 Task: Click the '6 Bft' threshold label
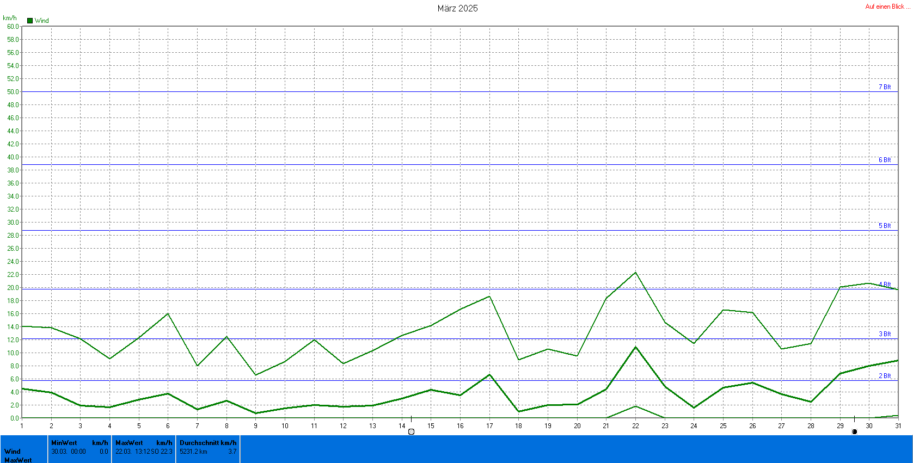885,160
